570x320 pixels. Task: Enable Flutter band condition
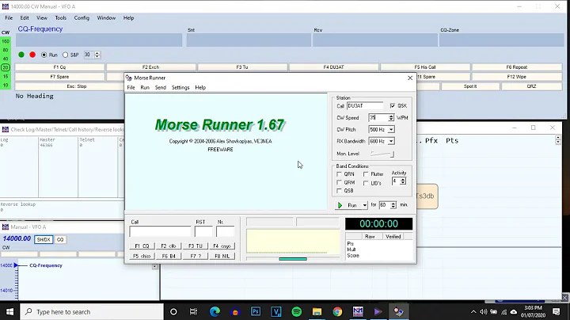point(366,174)
